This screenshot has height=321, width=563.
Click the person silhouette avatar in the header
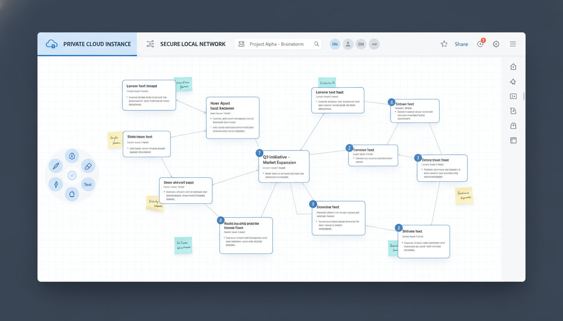(x=348, y=44)
